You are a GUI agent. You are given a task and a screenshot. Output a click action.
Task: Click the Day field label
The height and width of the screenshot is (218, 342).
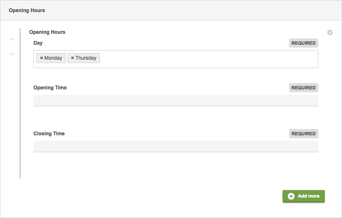pos(38,43)
